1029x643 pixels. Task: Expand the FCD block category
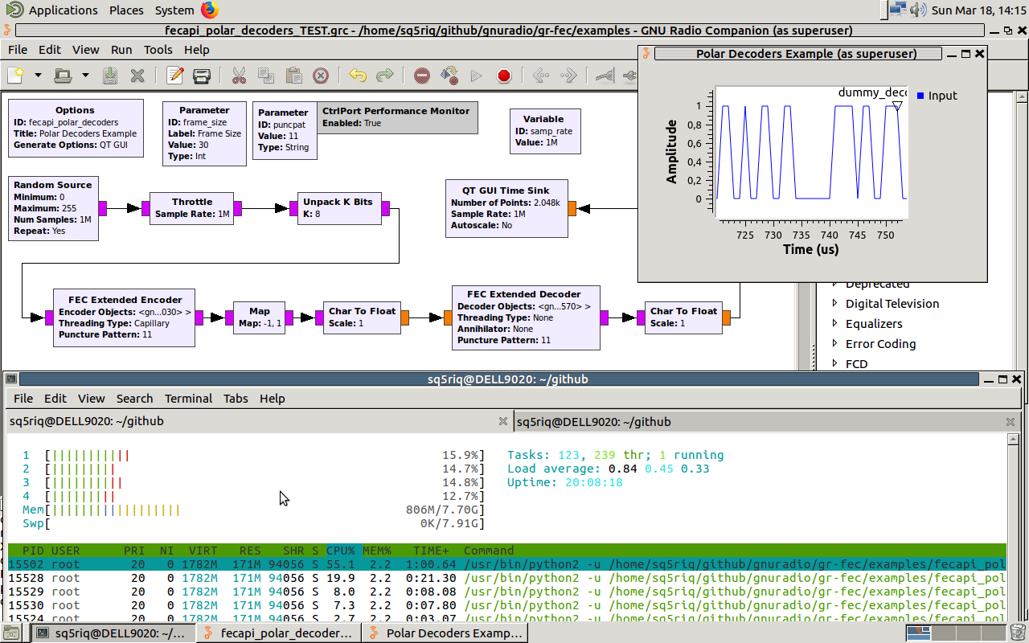834,364
